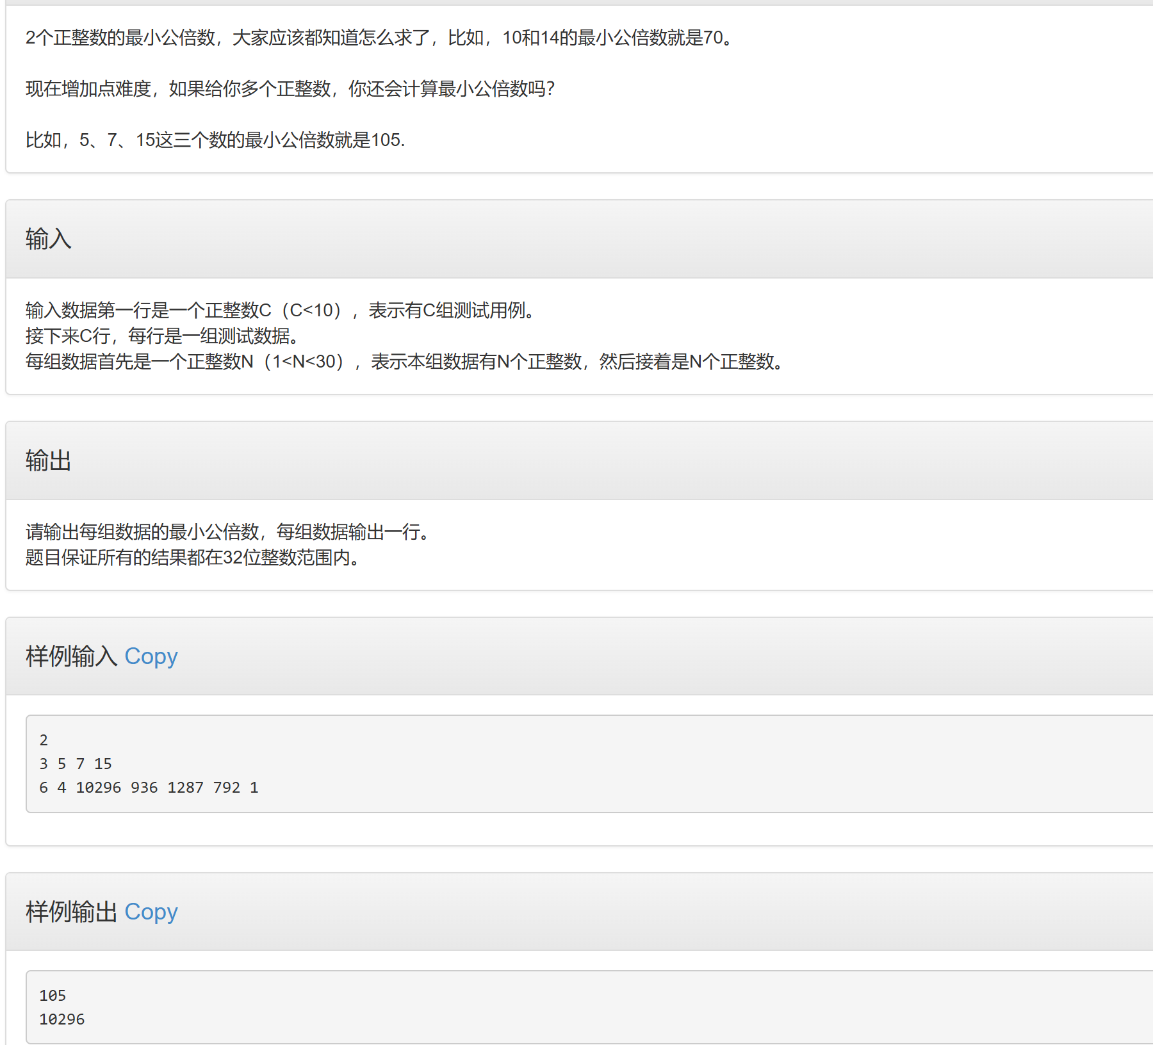Click the line beginning 输入数据第一行是一个正整数C
This screenshot has height=1045, width=1153.
click(x=281, y=311)
